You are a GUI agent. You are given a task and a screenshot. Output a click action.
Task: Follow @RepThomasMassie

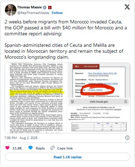pyautogui.click(x=57, y=13)
